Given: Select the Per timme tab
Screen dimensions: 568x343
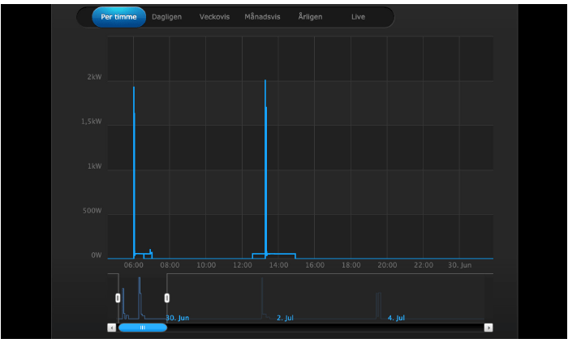Looking at the screenshot, I should [118, 17].
